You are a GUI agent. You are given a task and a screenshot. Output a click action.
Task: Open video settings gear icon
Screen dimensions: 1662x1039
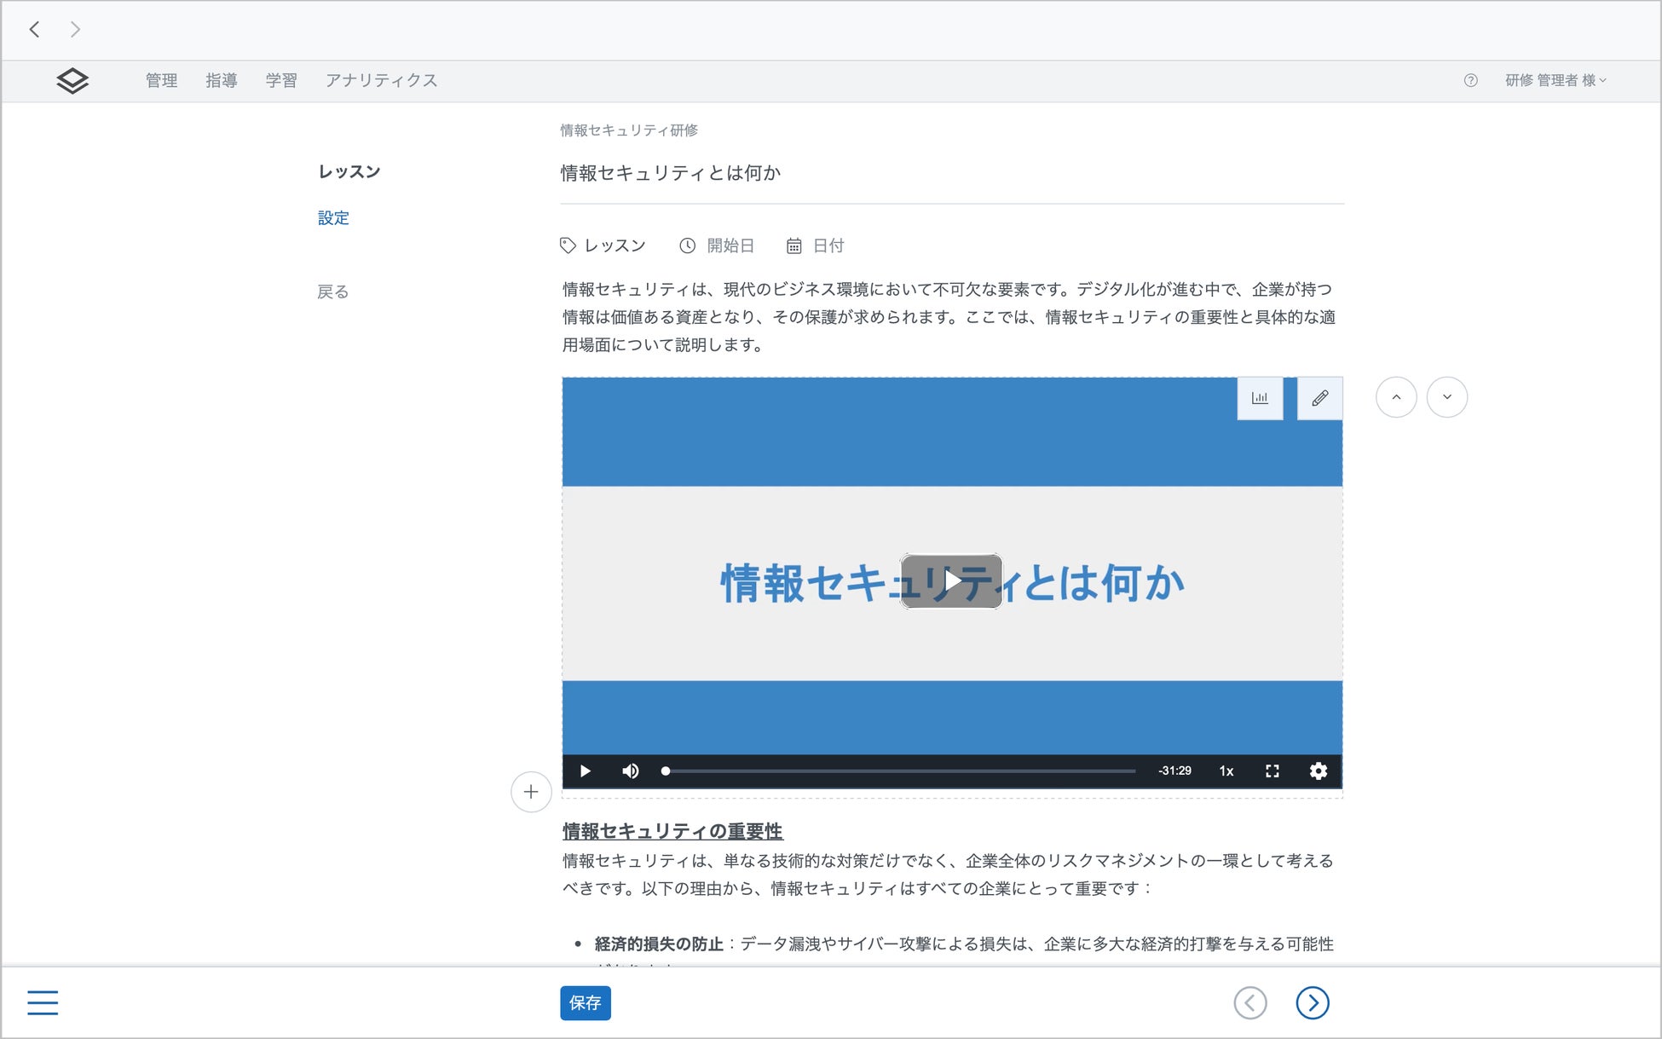coord(1318,771)
